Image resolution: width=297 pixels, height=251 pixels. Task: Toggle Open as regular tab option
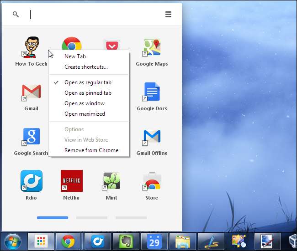[89, 82]
